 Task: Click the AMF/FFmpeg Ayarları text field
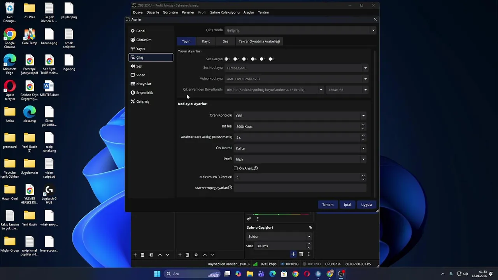[x=300, y=188]
